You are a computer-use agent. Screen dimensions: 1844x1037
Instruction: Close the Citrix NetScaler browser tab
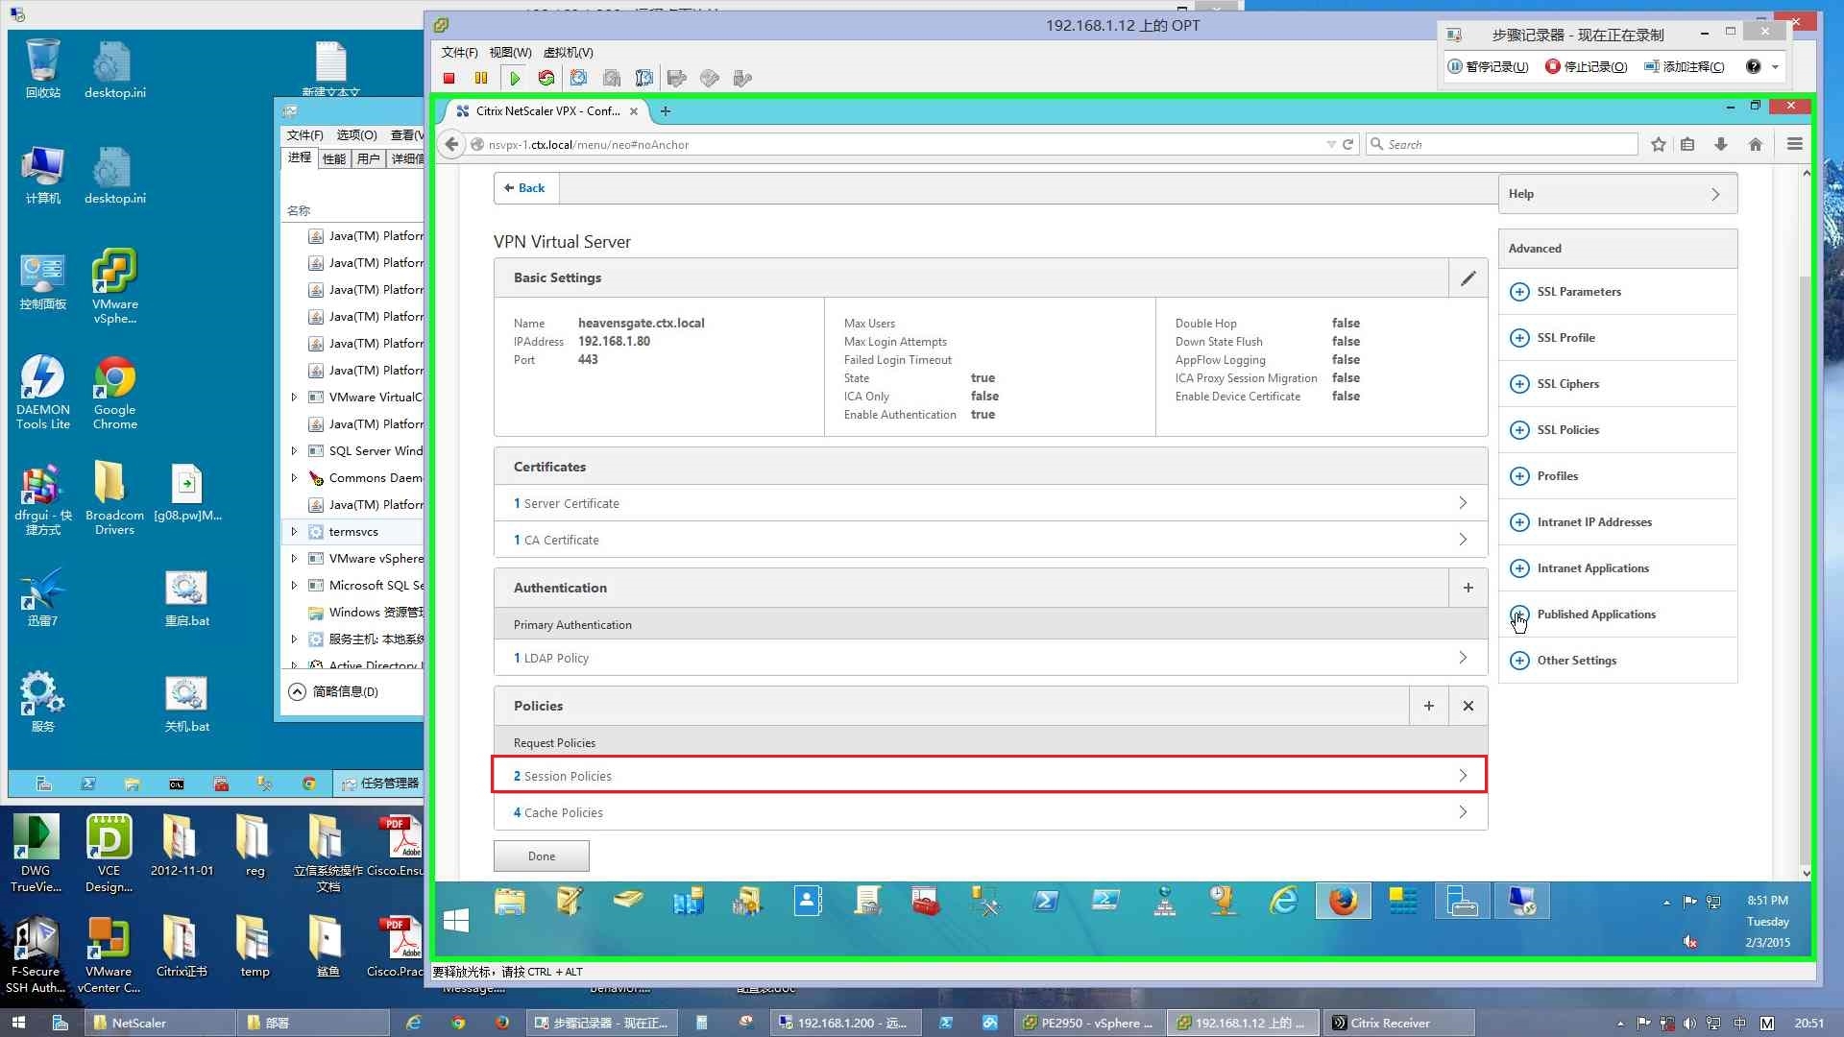point(634,111)
